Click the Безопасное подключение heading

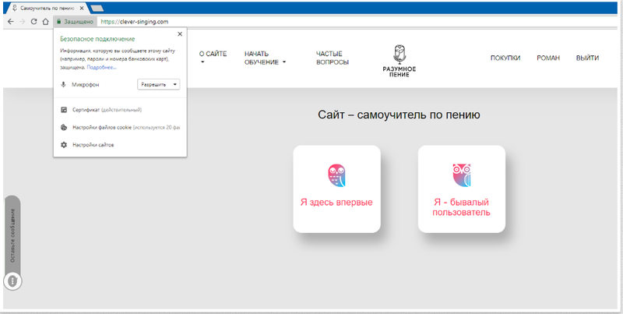click(97, 39)
